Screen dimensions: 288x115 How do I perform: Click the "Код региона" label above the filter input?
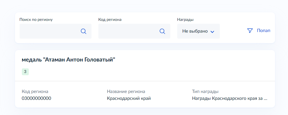pyautogui.click(x=110, y=19)
